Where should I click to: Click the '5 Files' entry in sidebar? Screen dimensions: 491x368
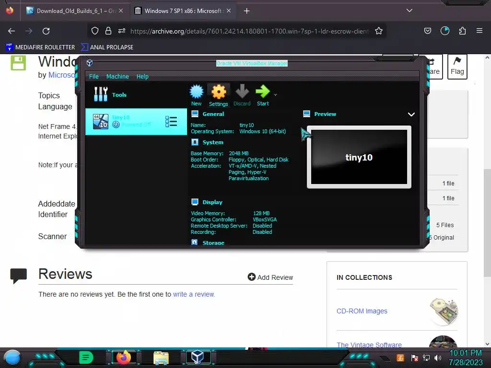(445, 225)
